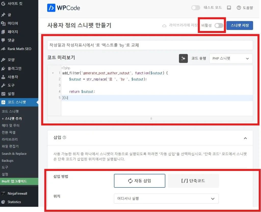The height and width of the screenshot is (212, 261).
Task: Open 전환 픽셀 submenu link
Action: [8, 133]
